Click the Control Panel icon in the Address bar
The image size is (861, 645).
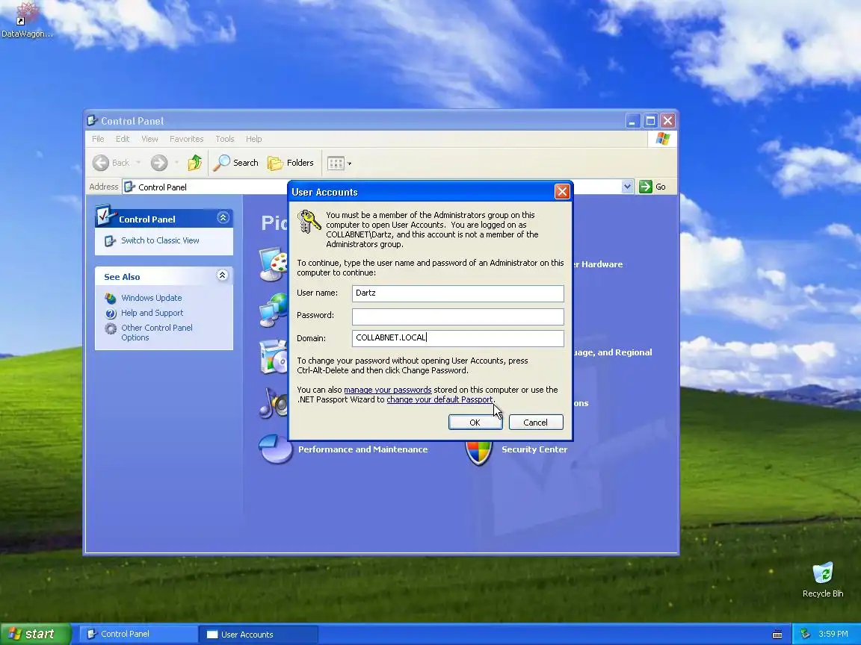point(129,187)
